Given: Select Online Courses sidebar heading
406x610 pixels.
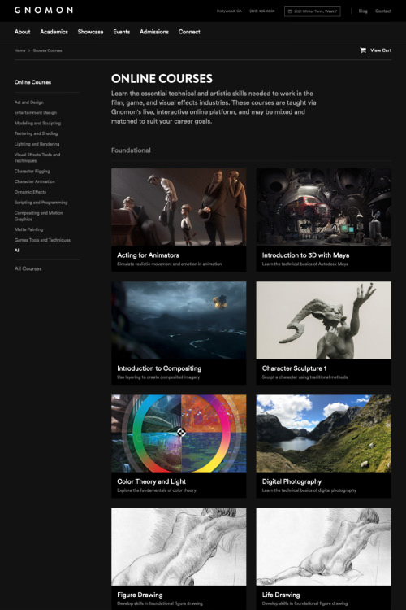Looking at the screenshot, I should [x=32, y=82].
